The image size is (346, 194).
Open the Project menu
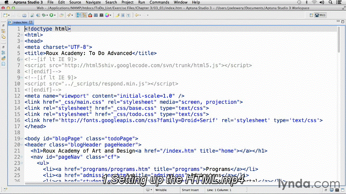coord(127,2)
